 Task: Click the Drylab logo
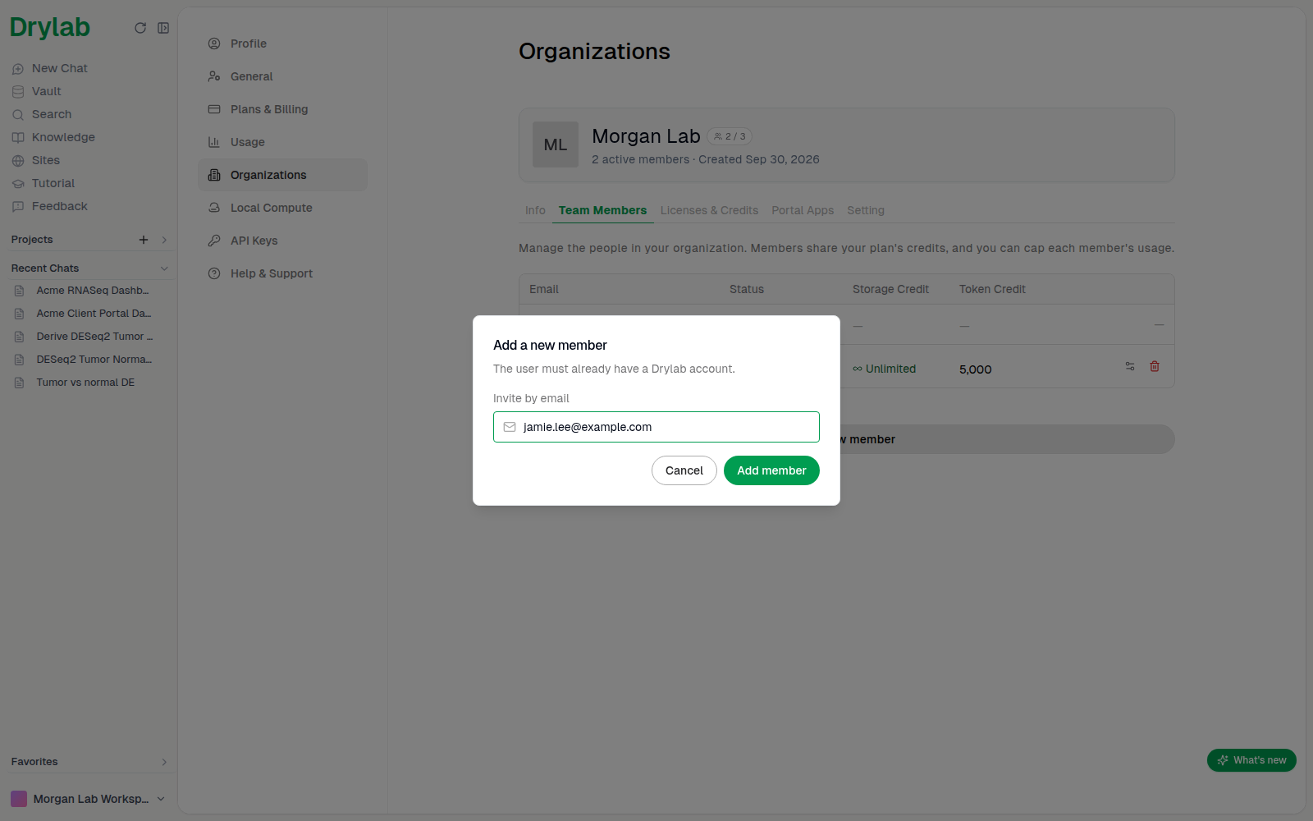coord(50,27)
